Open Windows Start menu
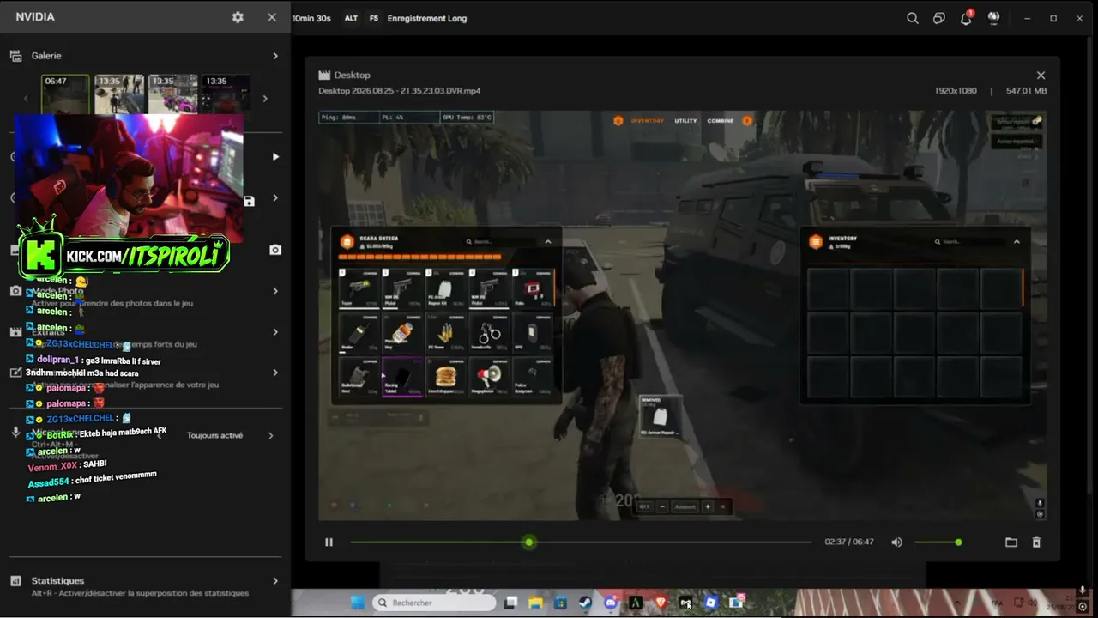1098x618 pixels. pos(358,603)
